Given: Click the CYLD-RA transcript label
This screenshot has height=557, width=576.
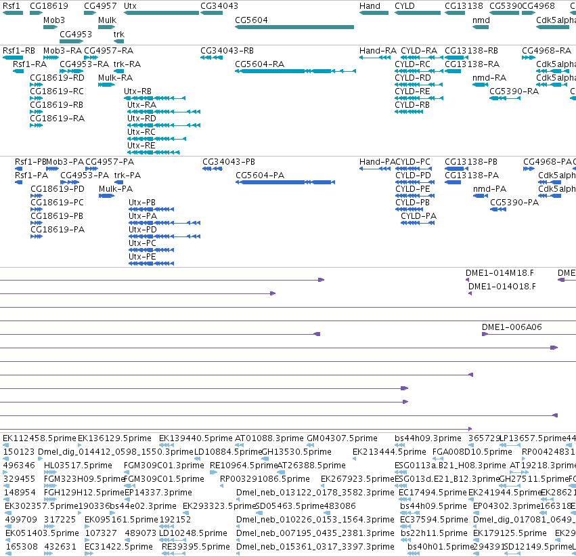Looking at the screenshot, I should pos(419,51).
